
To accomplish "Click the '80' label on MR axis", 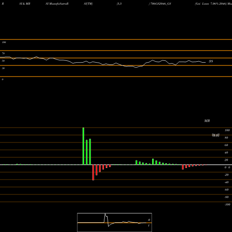I will 226,138.
